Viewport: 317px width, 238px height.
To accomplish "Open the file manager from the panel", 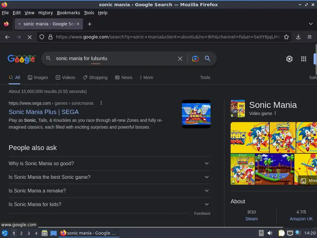I will tap(45, 233).
